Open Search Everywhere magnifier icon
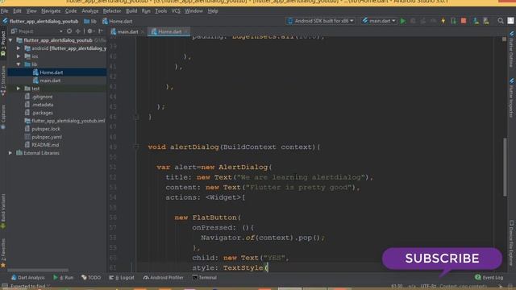516x290 pixels. 501,21
